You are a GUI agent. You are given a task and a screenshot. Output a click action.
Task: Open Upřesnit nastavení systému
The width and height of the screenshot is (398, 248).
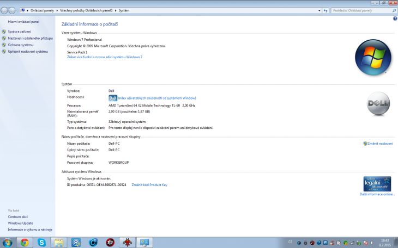28,52
